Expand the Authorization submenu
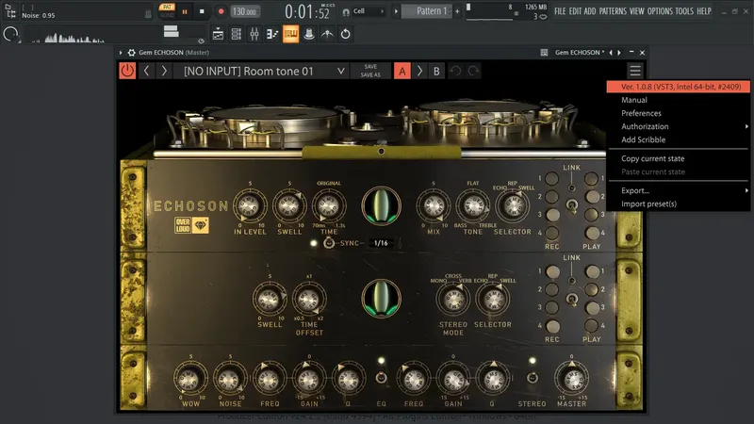 [x=678, y=126]
